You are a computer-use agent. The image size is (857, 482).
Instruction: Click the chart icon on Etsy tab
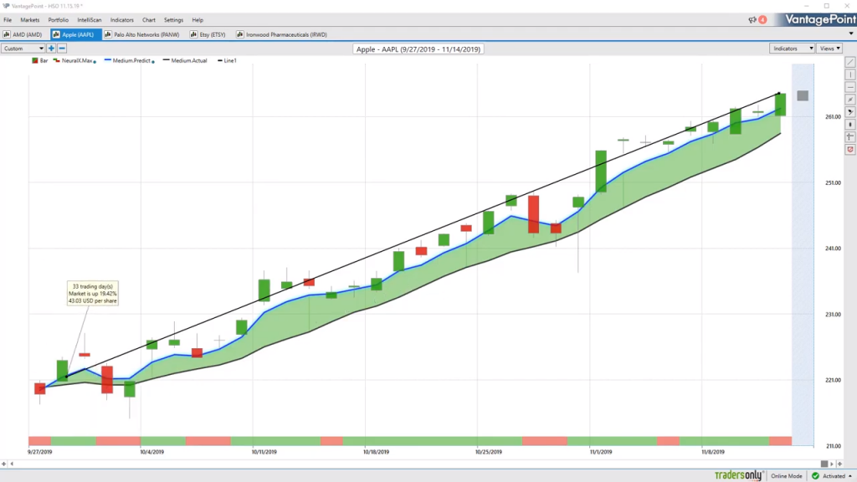point(193,34)
